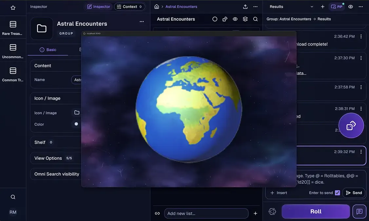Image resolution: width=369 pixels, height=221 pixels.
Task: Switch to the Basic tab
Action: 48,50
